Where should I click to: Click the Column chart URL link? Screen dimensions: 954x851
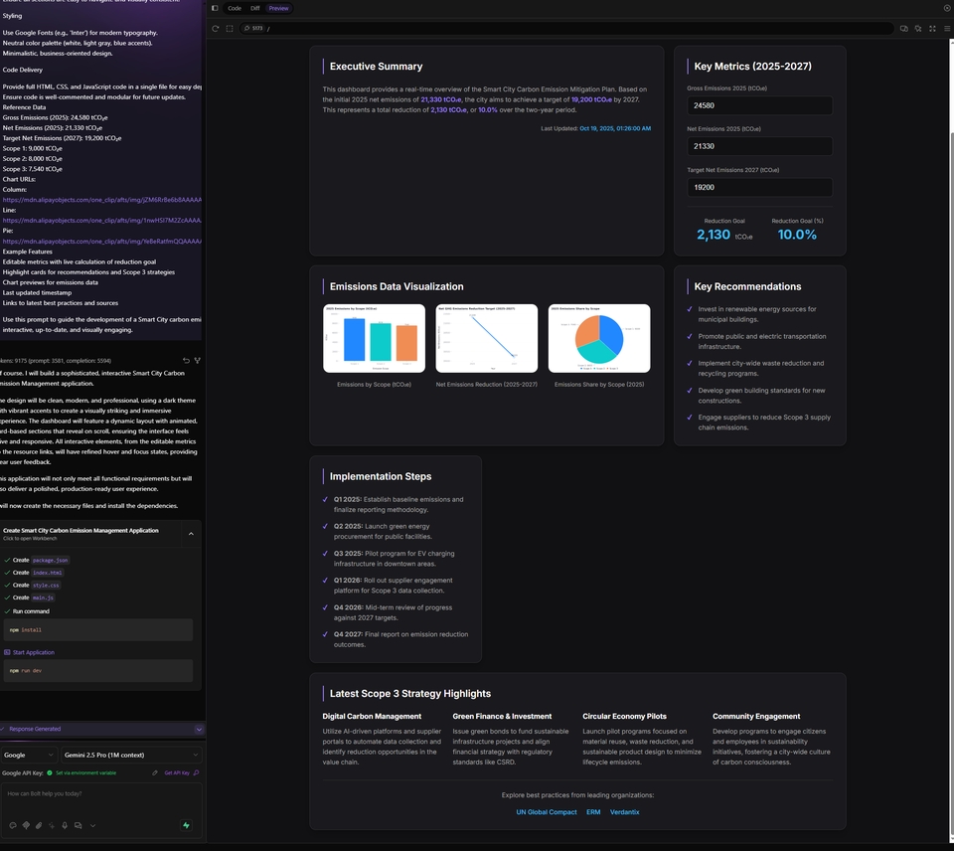point(102,200)
